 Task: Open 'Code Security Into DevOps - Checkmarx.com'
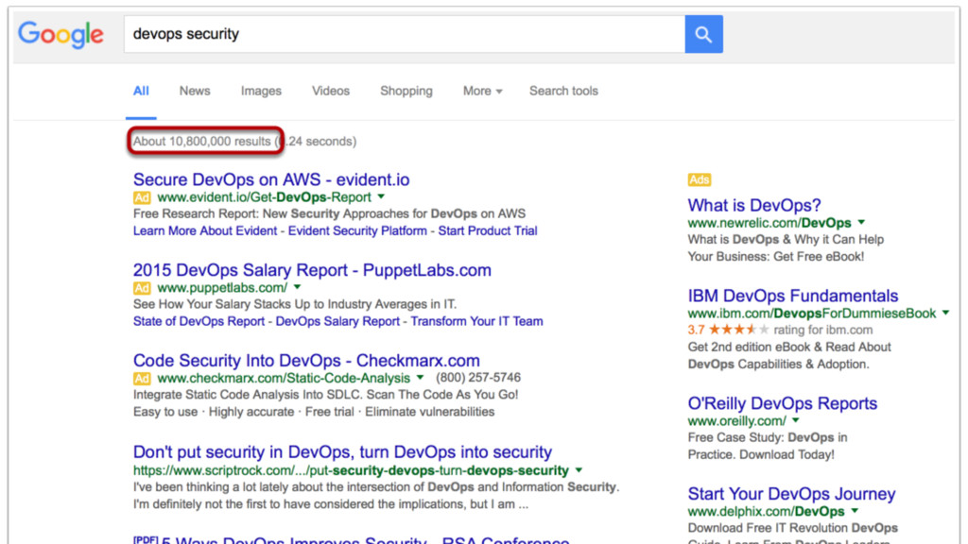click(306, 360)
